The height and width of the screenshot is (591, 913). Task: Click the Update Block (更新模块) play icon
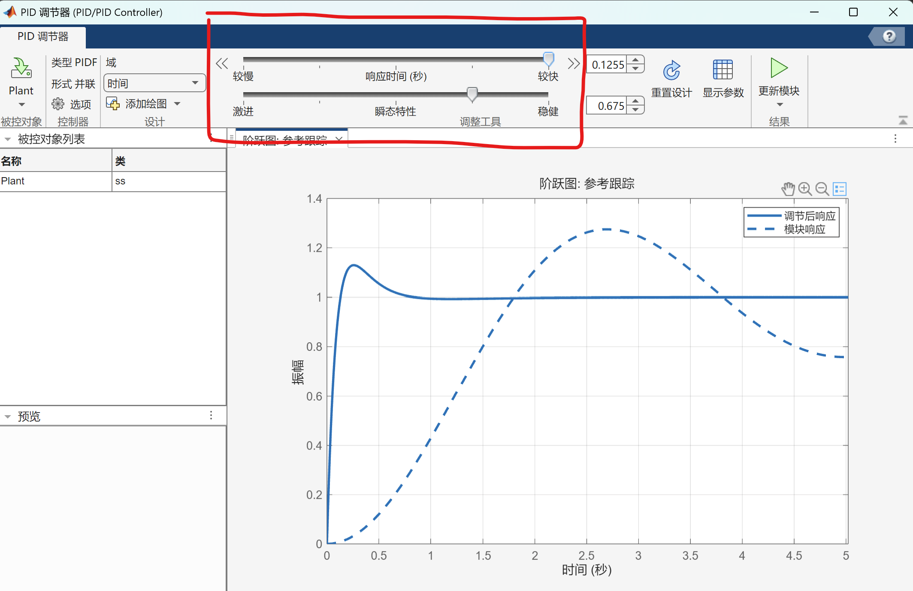tap(779, 68)
